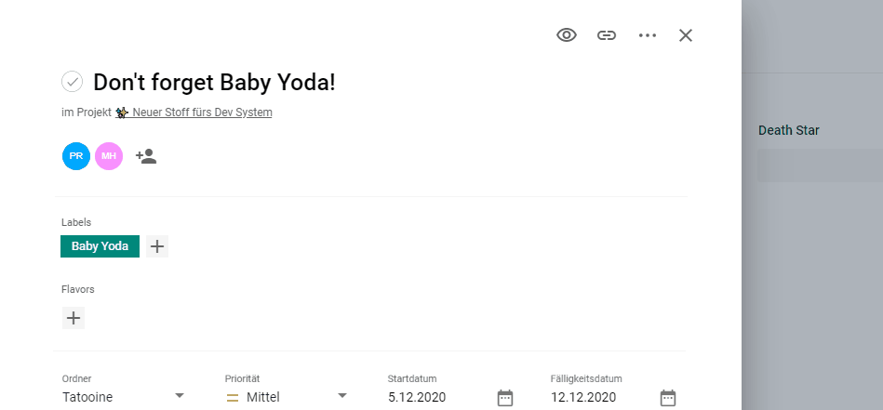883x410 pixels.
Task: Add a flavor with plus button
Action: (74, 318)
